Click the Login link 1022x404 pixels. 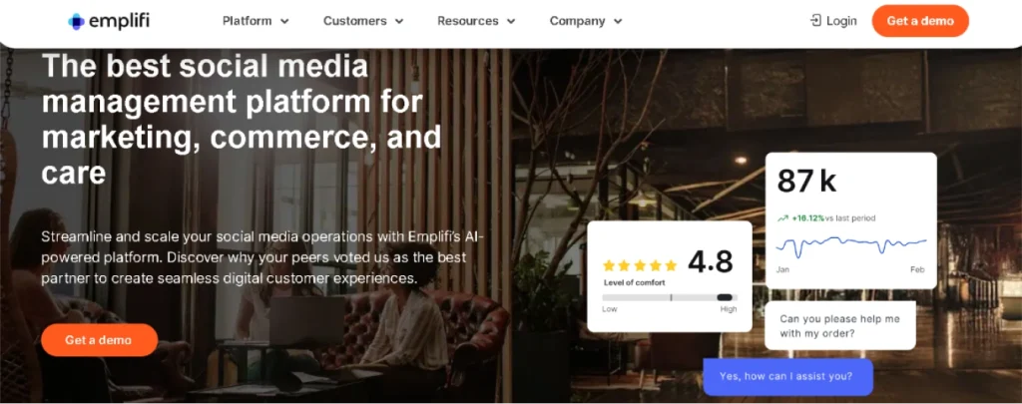[x=833, y=21]
